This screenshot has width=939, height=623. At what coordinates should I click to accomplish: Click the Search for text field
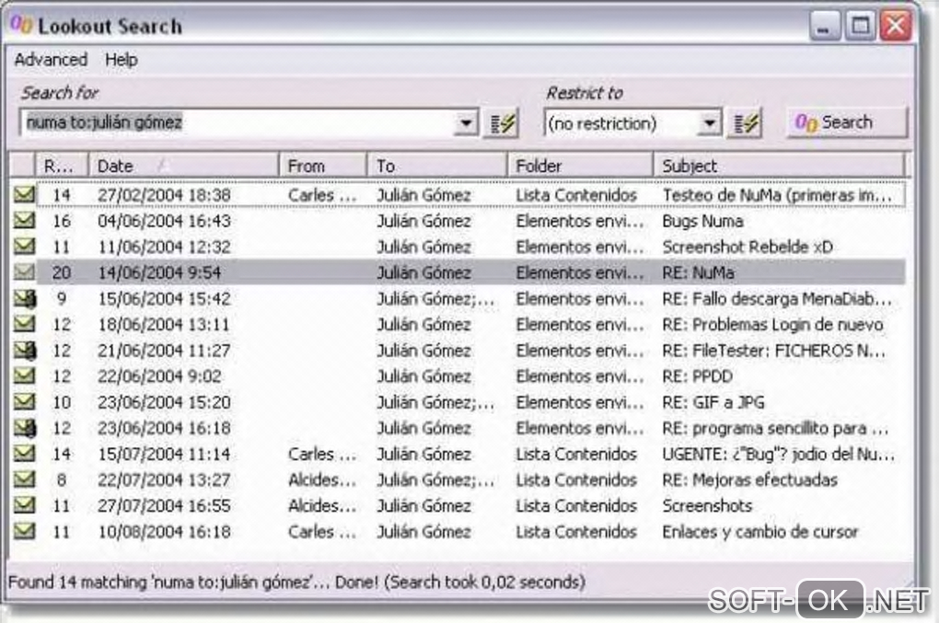(x=238, y=123)
